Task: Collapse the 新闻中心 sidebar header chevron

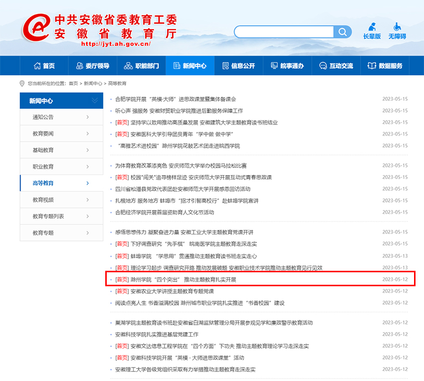Action: (x=95, y=101)
